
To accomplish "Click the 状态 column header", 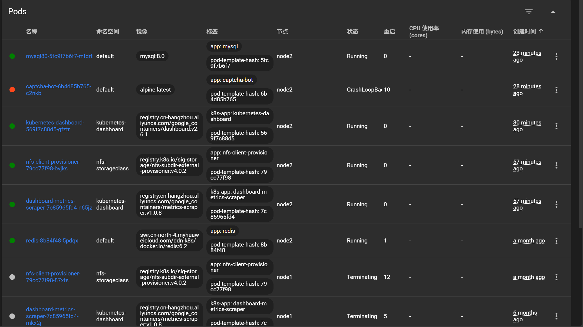I will 353,31.
